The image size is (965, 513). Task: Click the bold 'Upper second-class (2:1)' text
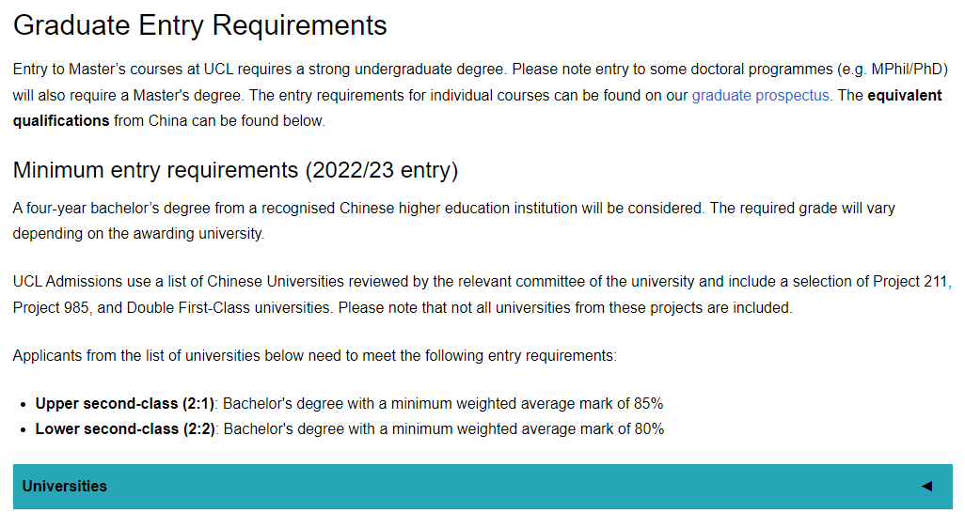(125, 404)
